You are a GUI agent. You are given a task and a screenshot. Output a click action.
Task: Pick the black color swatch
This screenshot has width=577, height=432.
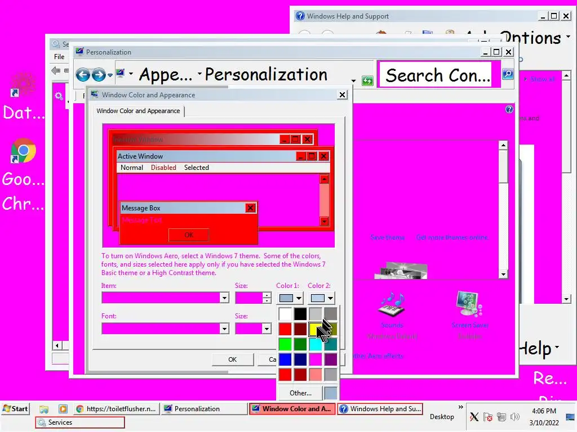point(300,314)
